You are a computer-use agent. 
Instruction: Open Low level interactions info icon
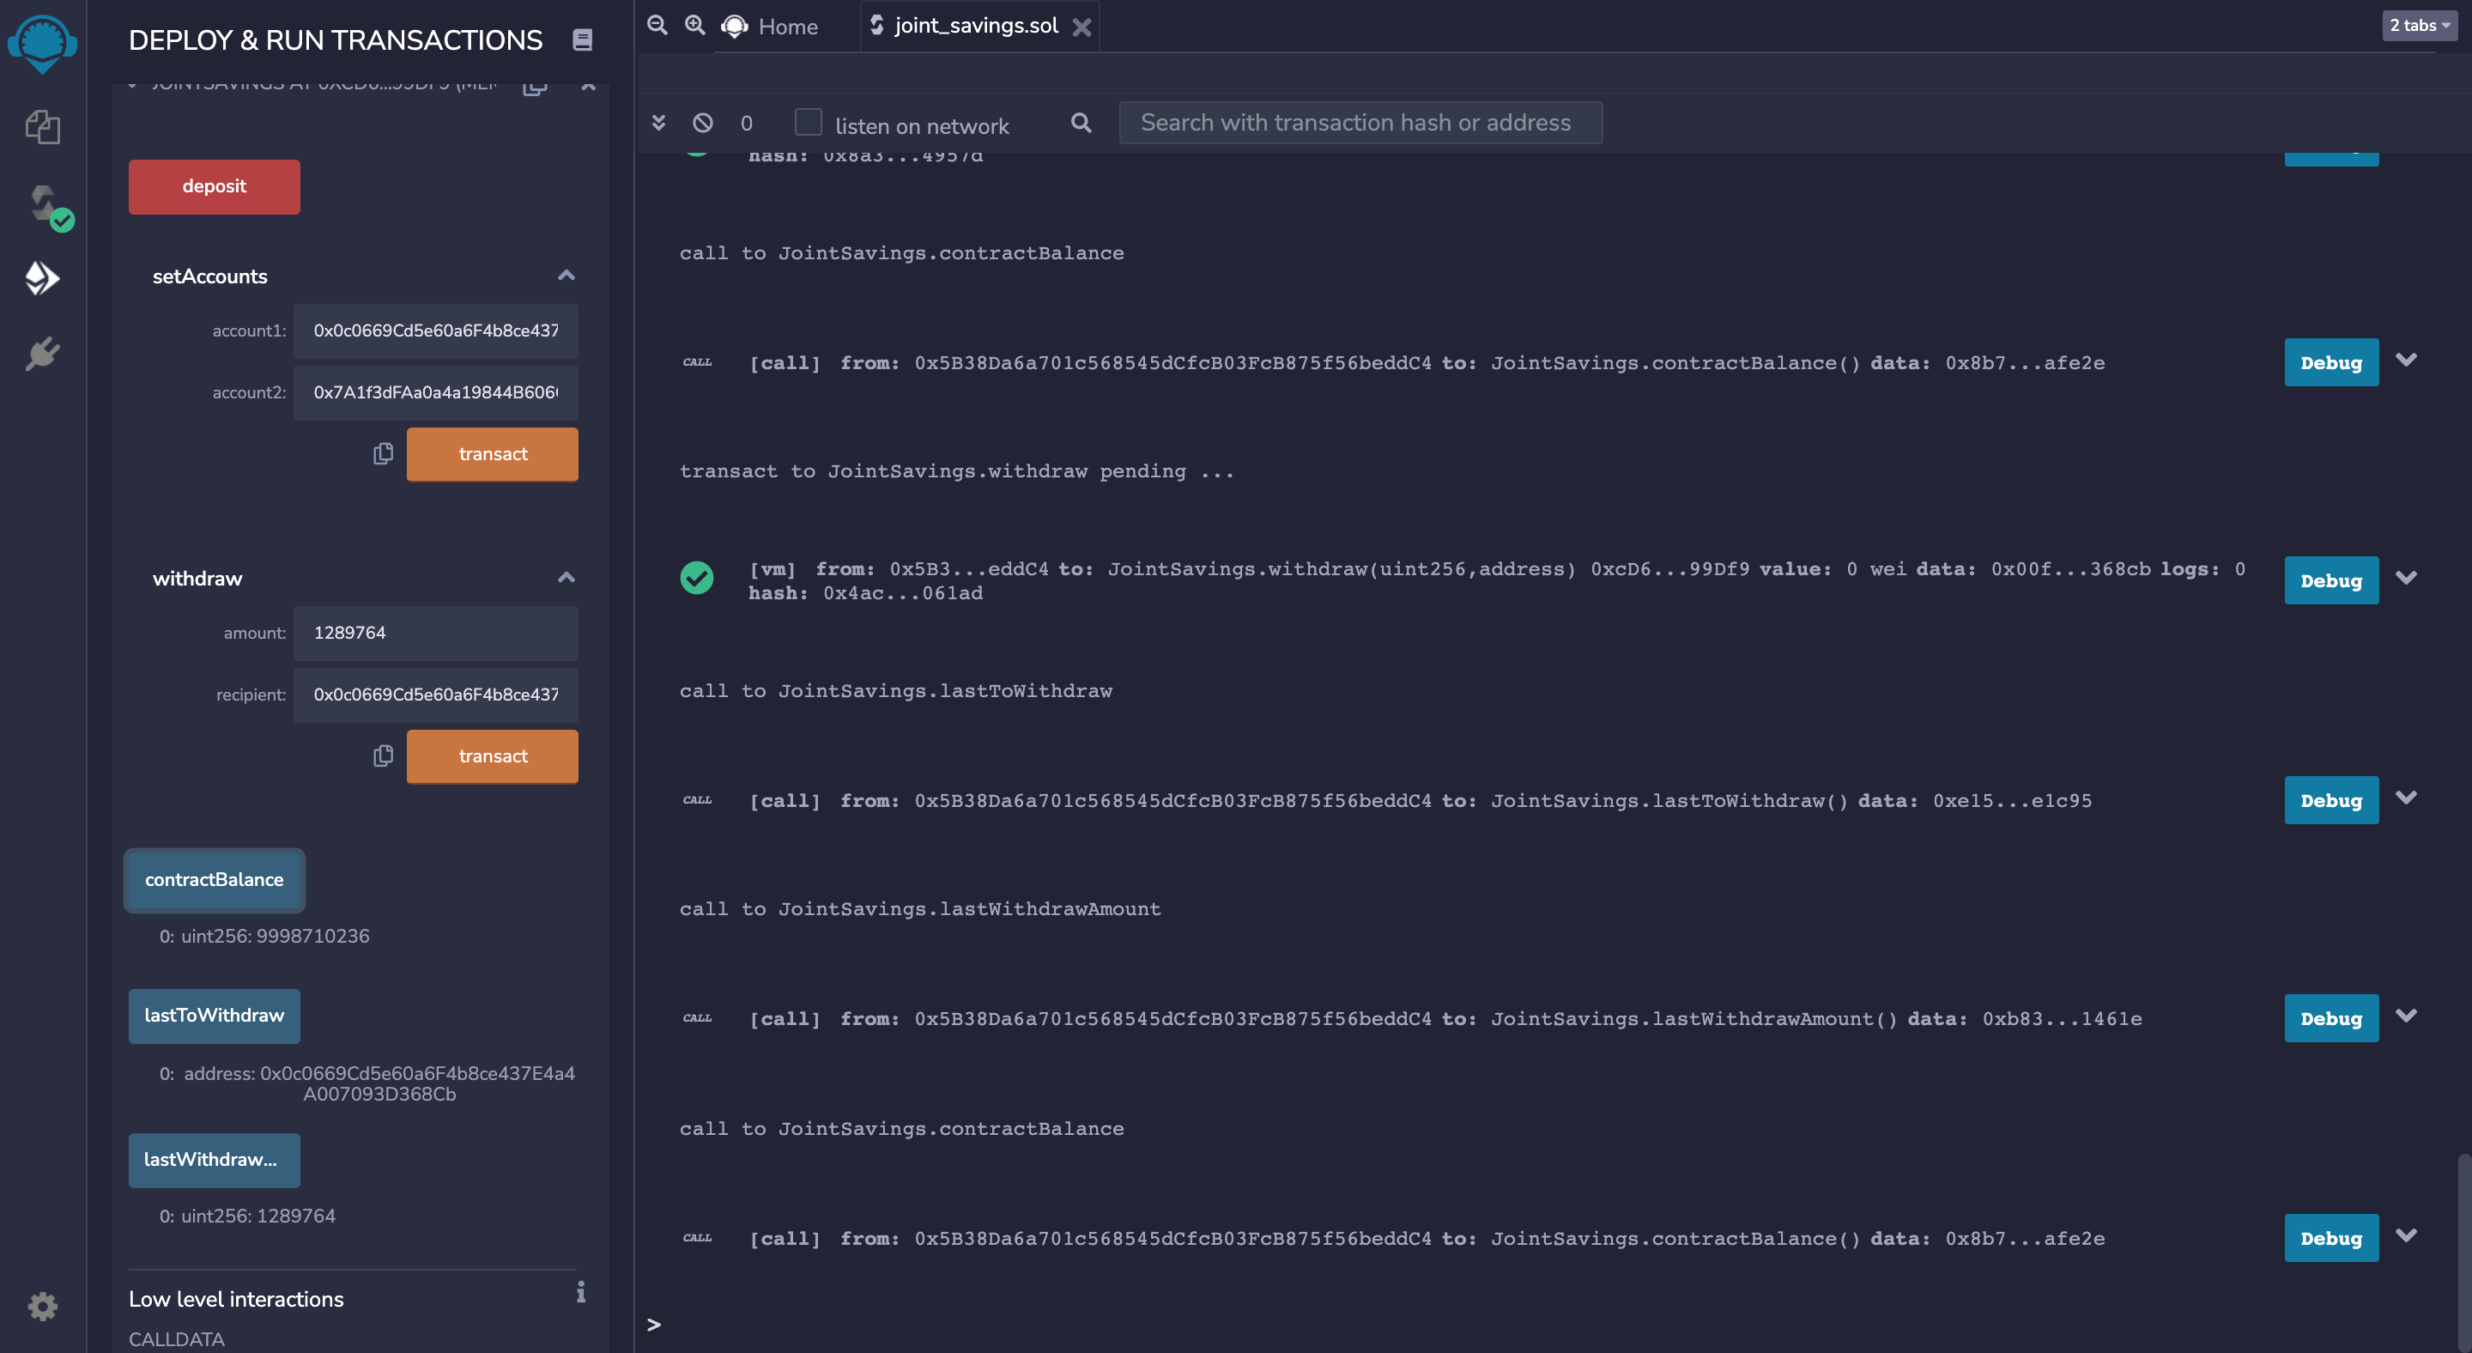pos(580,1291)
